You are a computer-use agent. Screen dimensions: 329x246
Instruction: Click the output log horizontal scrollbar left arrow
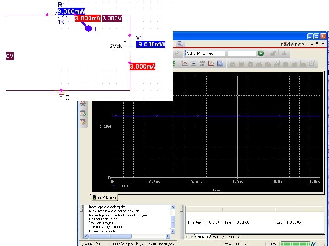(x=86, y=236)
